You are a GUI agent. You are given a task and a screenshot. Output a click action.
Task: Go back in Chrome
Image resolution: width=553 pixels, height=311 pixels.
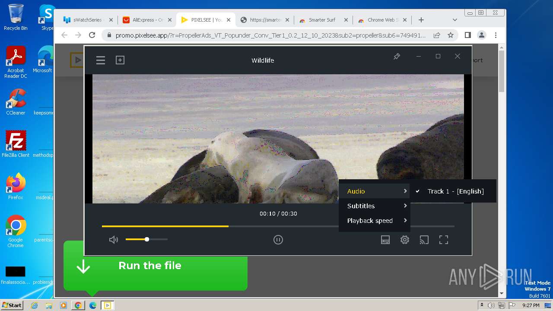tap(64, 35)
